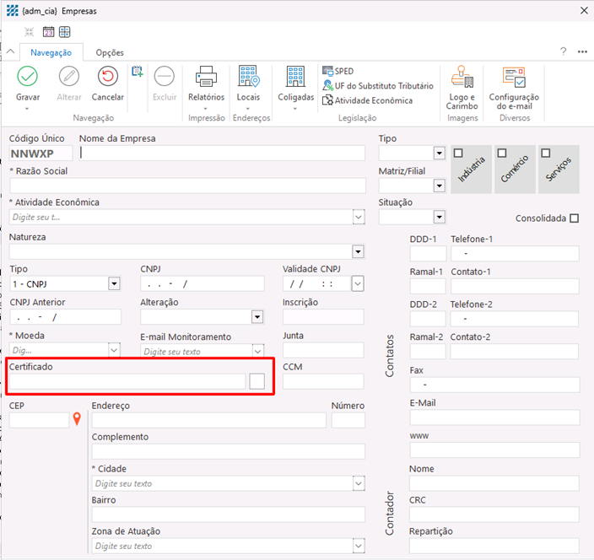Open Configuração do e-mail

point(514,78)
